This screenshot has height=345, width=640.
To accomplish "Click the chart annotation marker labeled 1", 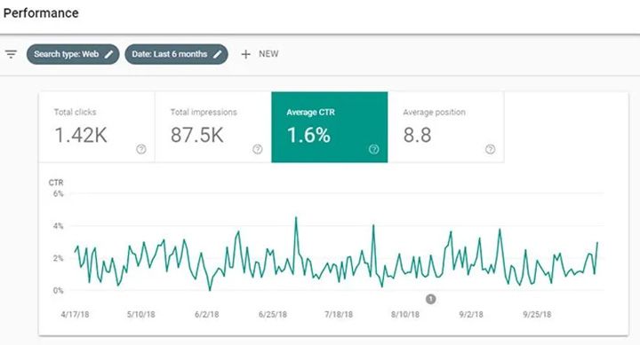I will click(x=430, y=300).
